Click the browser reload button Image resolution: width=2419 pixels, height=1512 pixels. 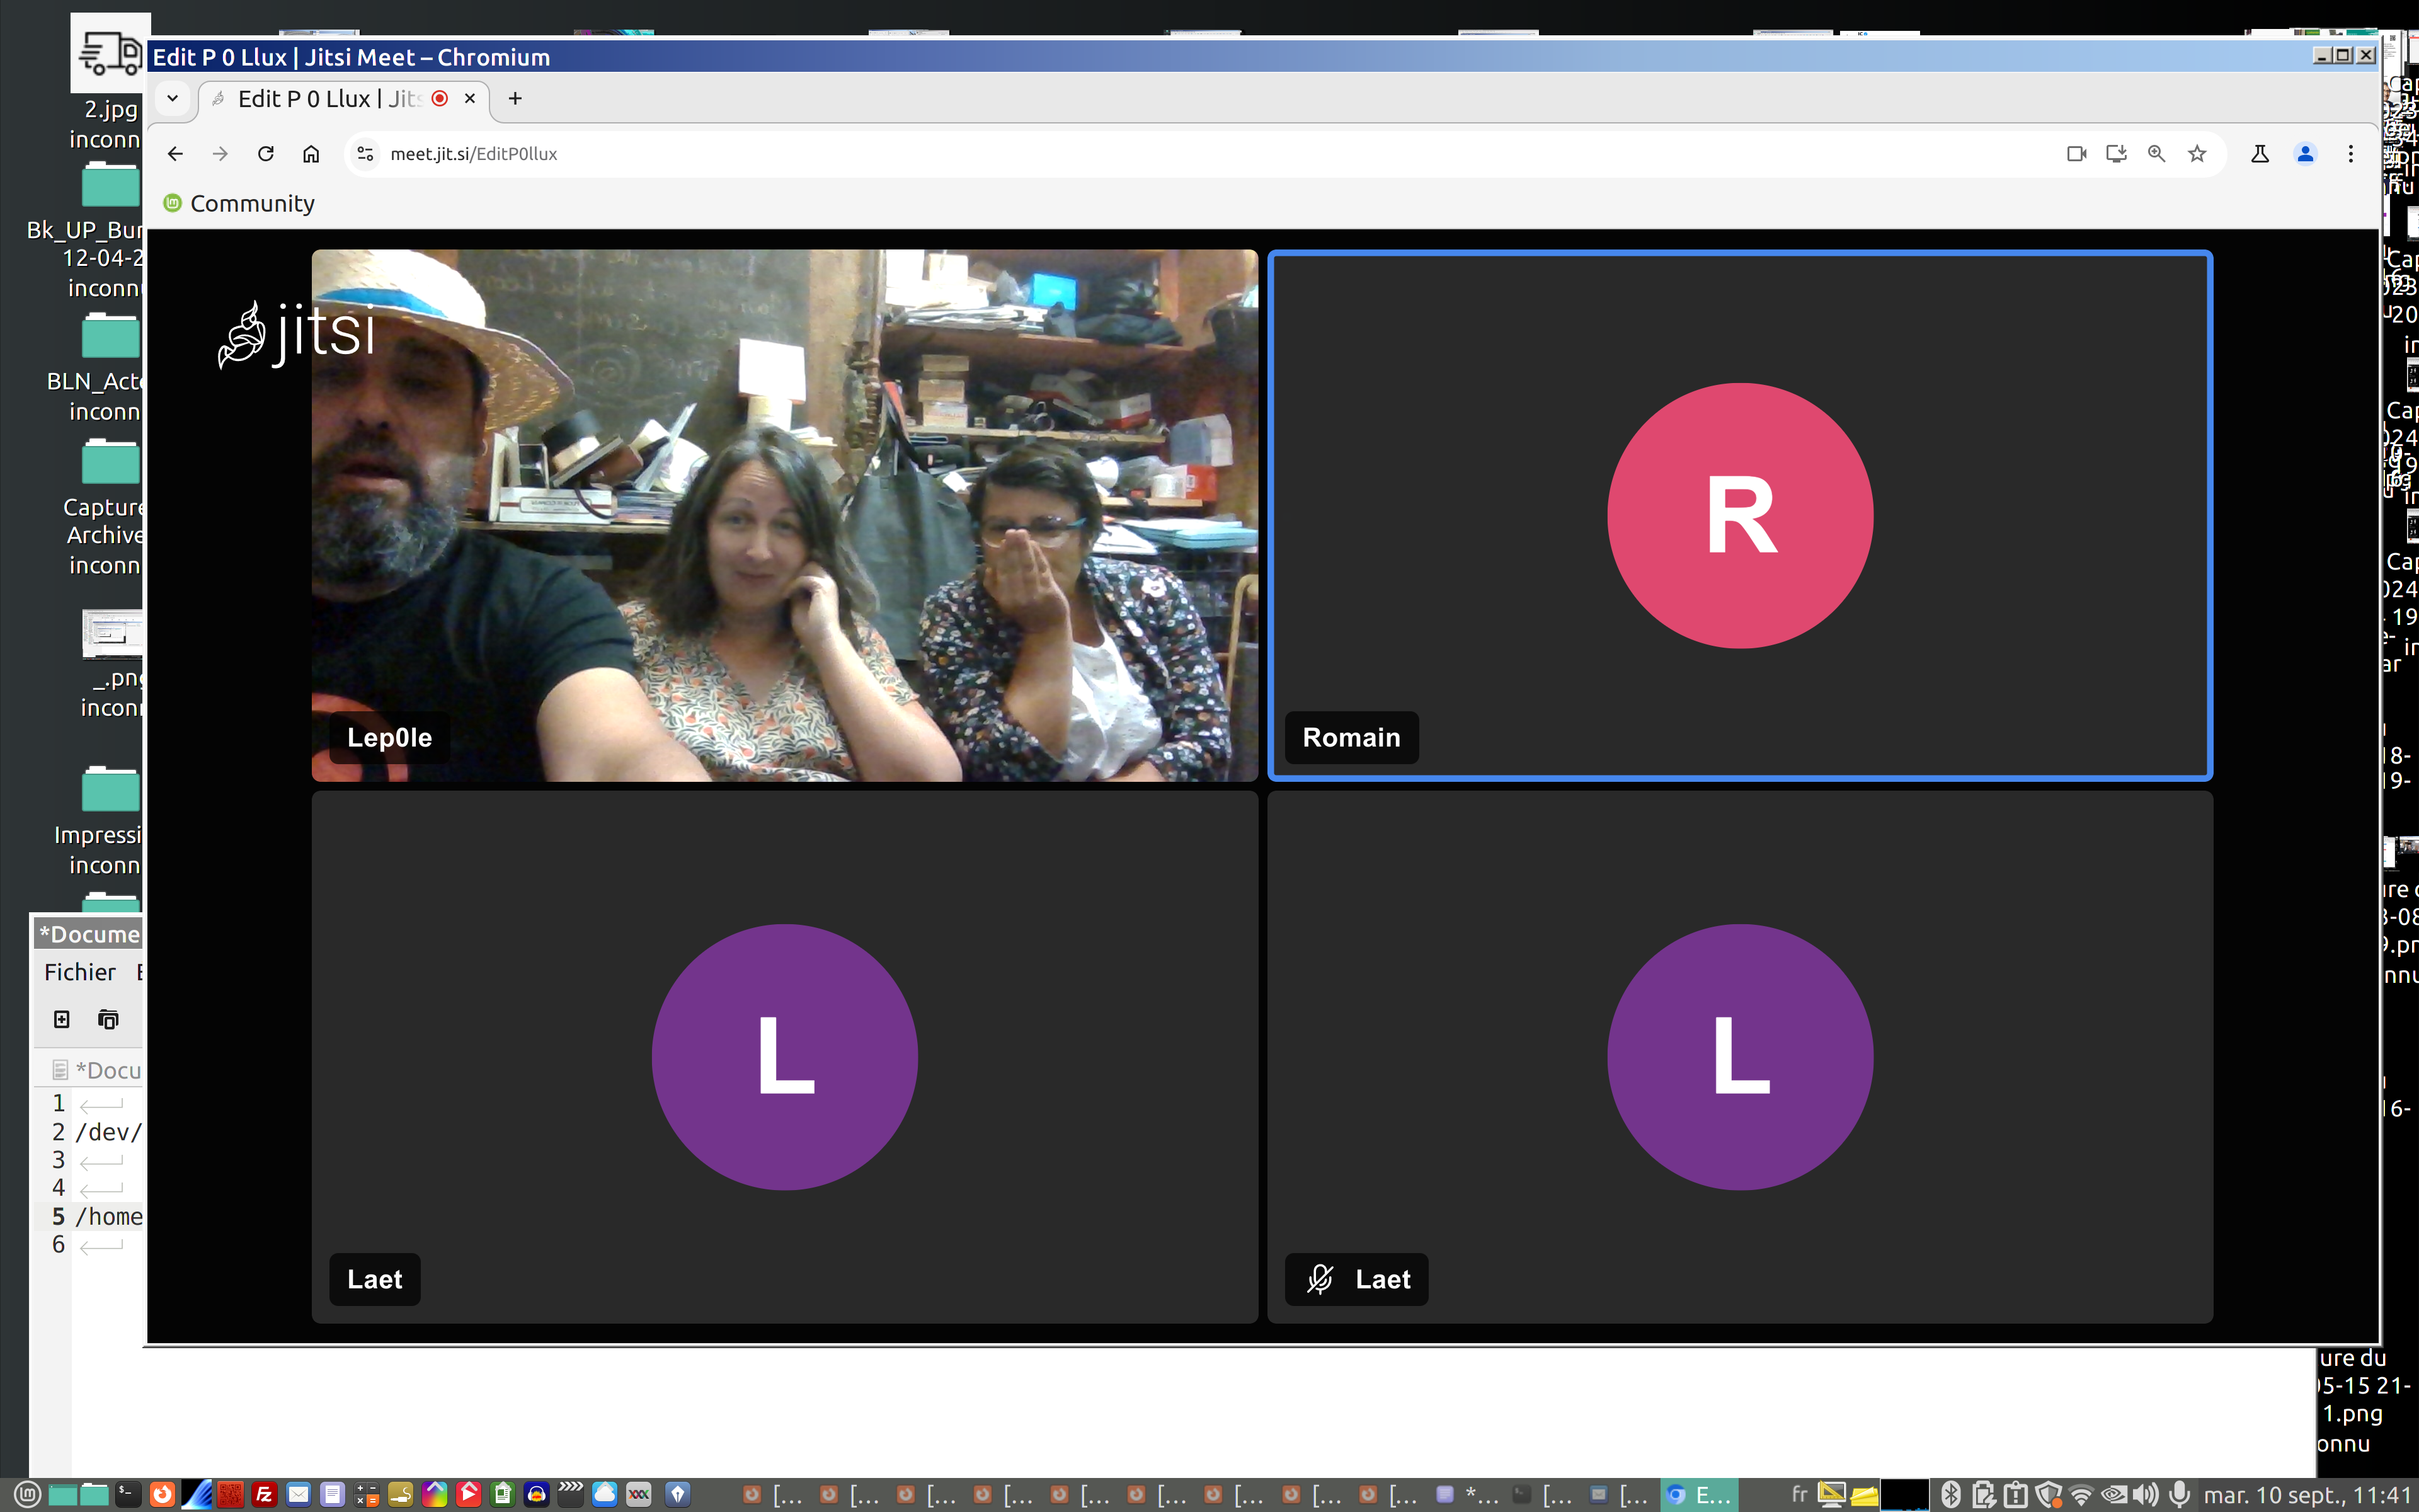(266, 154)
